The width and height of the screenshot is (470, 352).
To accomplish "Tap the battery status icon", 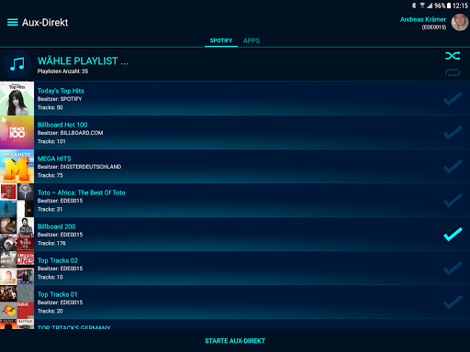I will click(449, 5).
